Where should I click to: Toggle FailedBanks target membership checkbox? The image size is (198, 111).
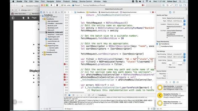(x=157, y=44)
